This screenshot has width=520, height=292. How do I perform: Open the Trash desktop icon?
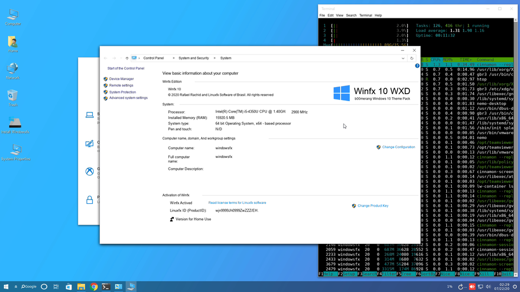tap(13, 98)
